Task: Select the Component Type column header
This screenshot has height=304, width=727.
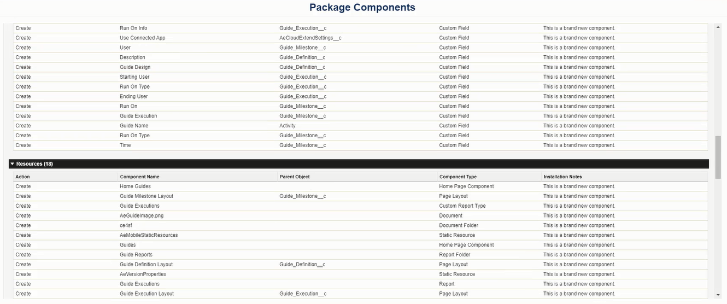Action: pos(458,177)
